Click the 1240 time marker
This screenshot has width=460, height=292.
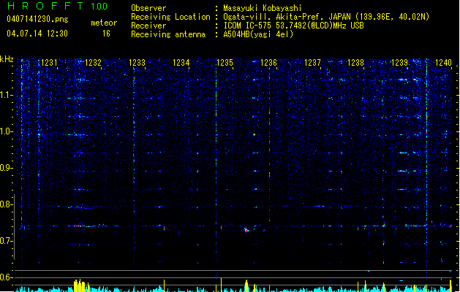point(443,63)
